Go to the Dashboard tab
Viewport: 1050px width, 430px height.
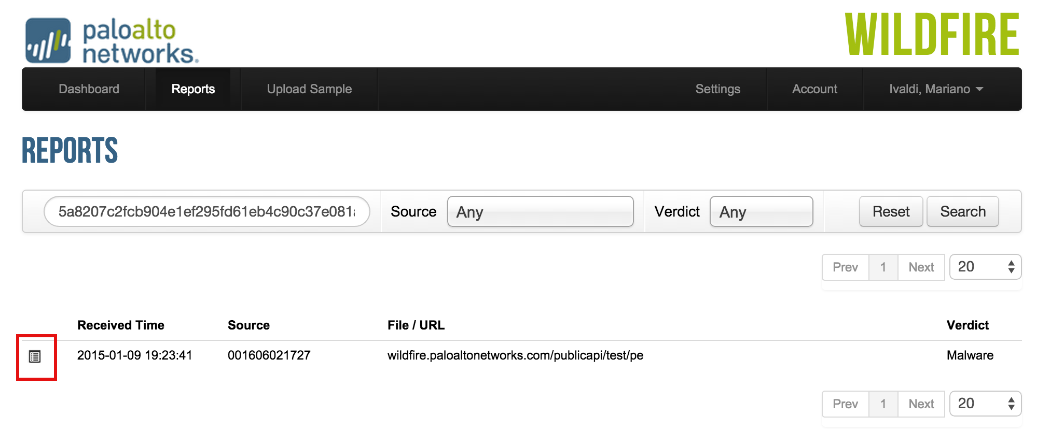[89, 89]
